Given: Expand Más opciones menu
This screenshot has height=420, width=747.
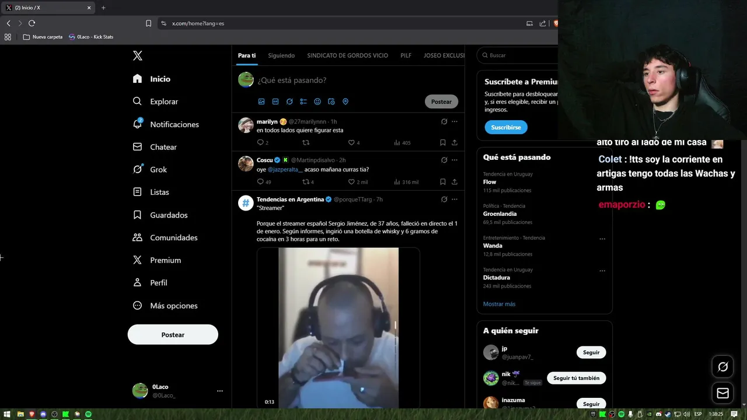Looking at the screenshot, I should tap(165, 306).
